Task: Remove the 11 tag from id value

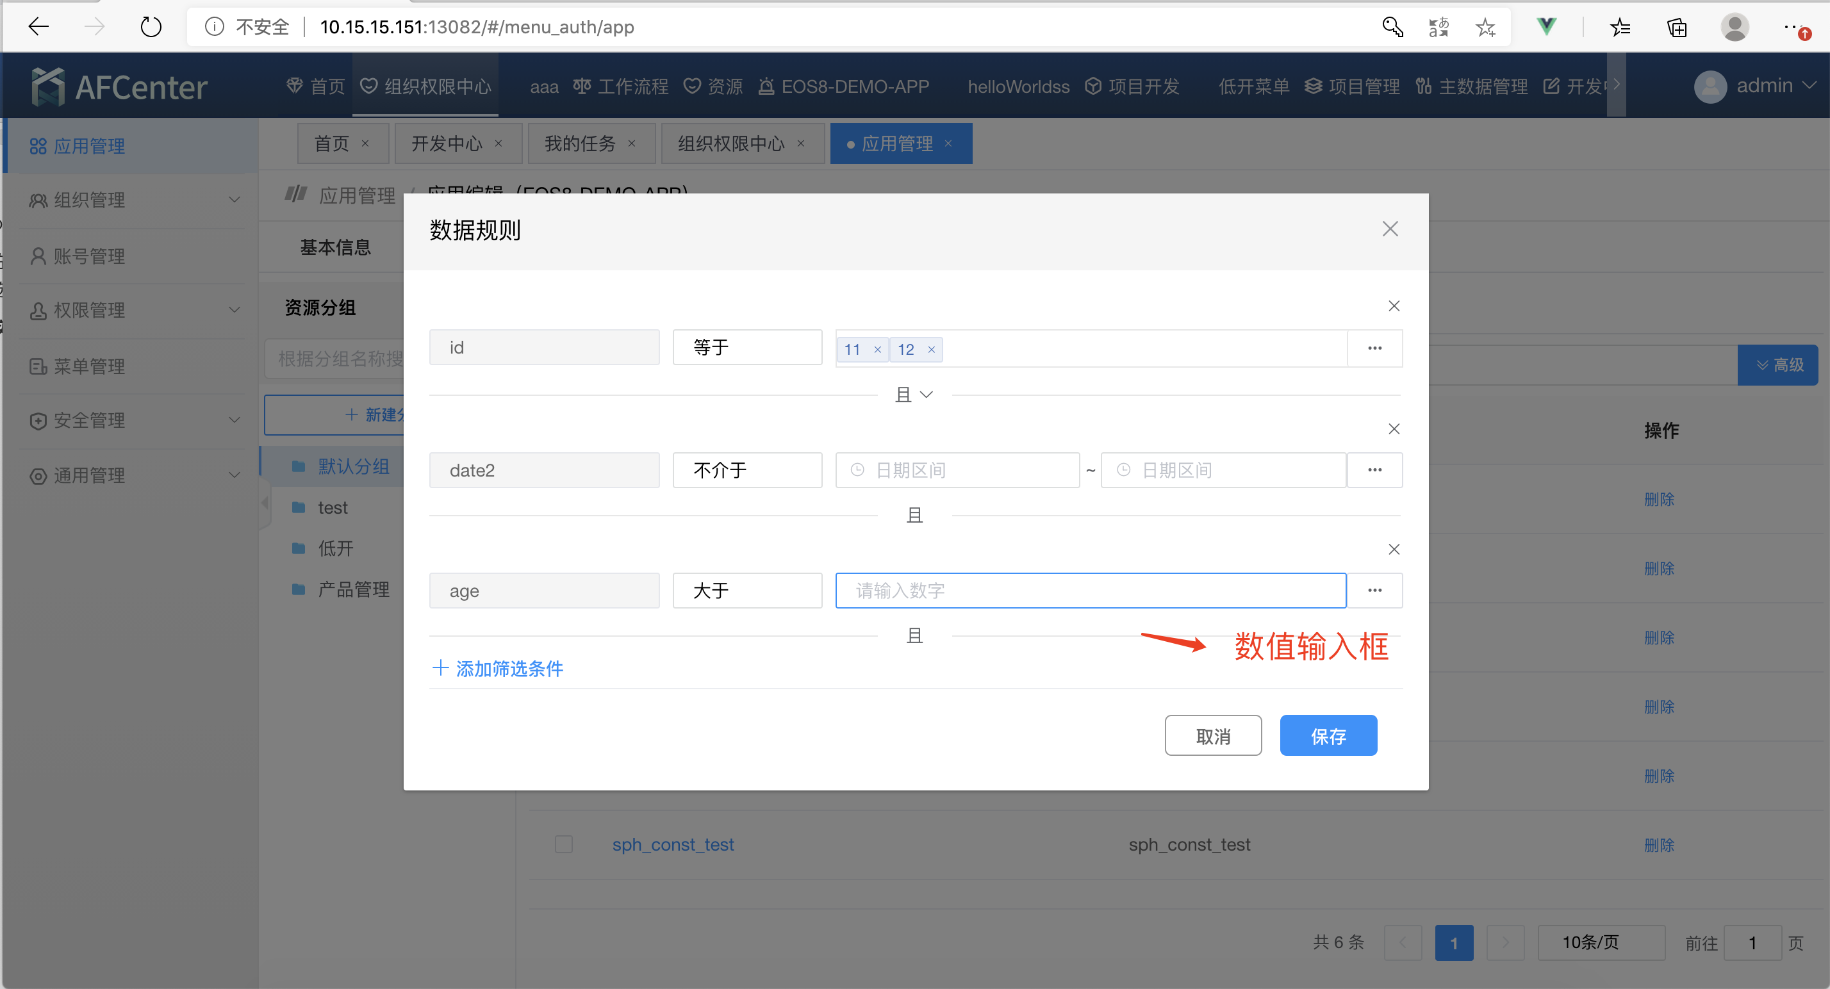Action: [x=877, y=349]
